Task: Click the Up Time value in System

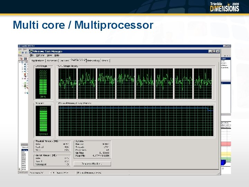Action: point(104,153)
